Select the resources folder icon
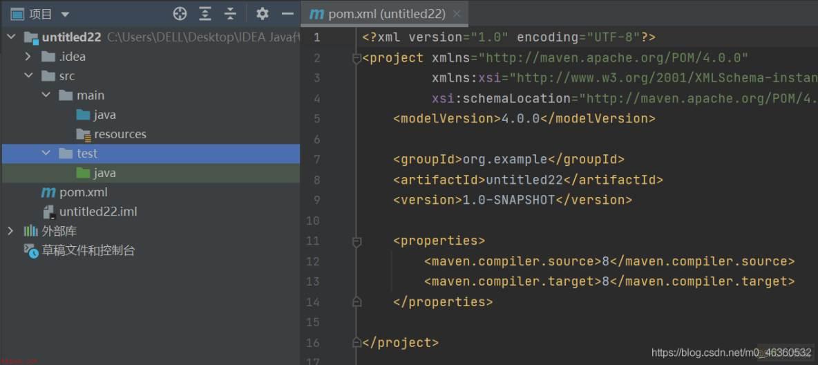Screen dimensions: 818x365 [84, 134]
